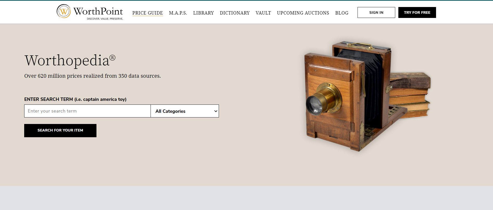Click the Try For Free button
This screenshot has height=210, width=493.
417,12
